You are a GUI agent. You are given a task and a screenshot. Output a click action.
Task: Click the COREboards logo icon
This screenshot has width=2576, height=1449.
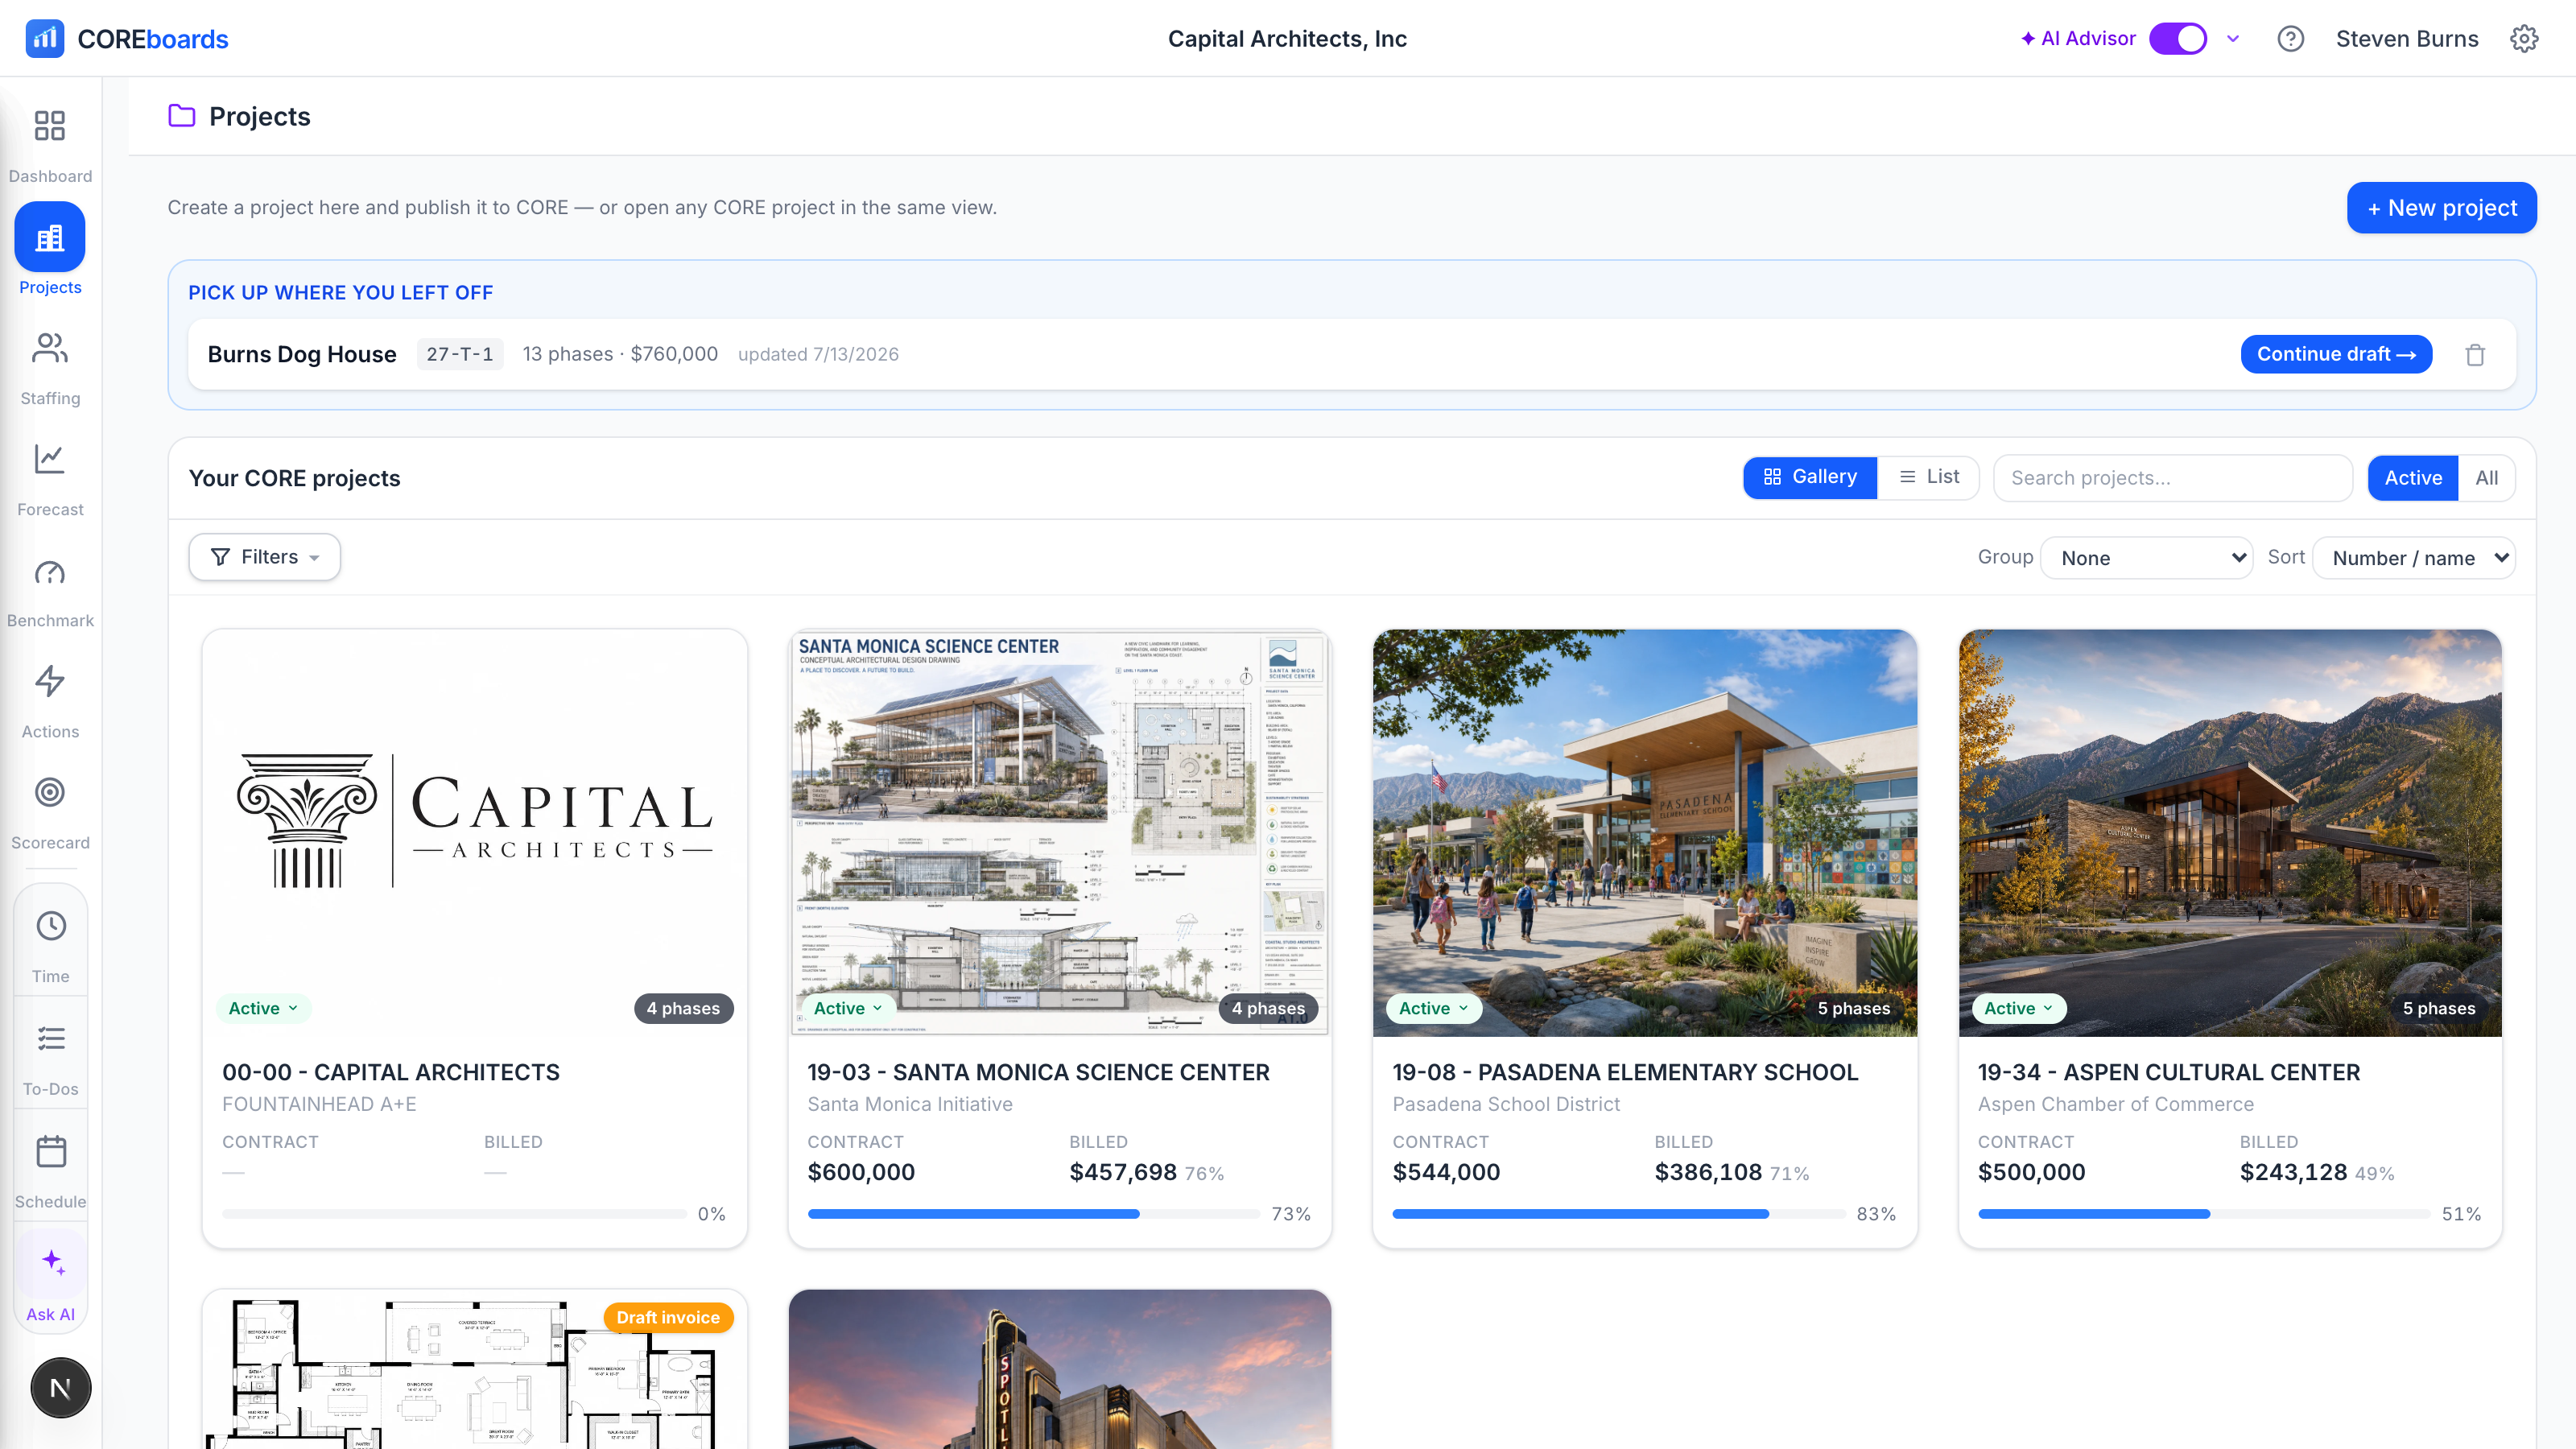pyautogui.click(x=45, y=39)
